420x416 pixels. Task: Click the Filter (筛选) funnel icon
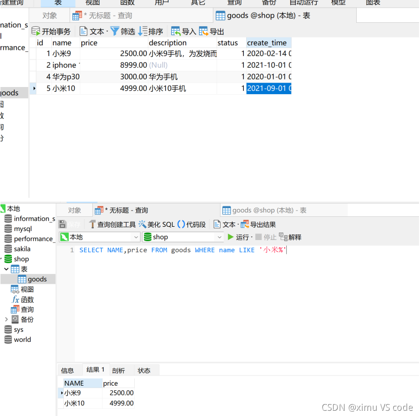(x=115, y=31)
